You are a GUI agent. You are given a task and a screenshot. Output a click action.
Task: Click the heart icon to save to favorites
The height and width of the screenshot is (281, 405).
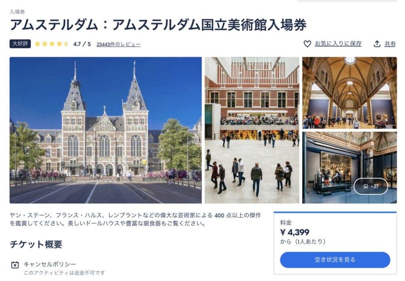coord(307,44)
